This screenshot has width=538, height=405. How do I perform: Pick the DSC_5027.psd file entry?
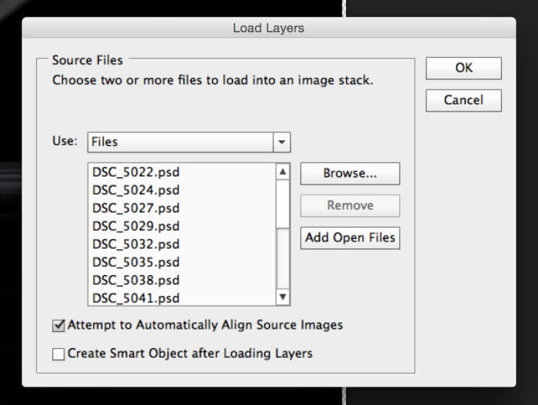[x=136, y=208]
